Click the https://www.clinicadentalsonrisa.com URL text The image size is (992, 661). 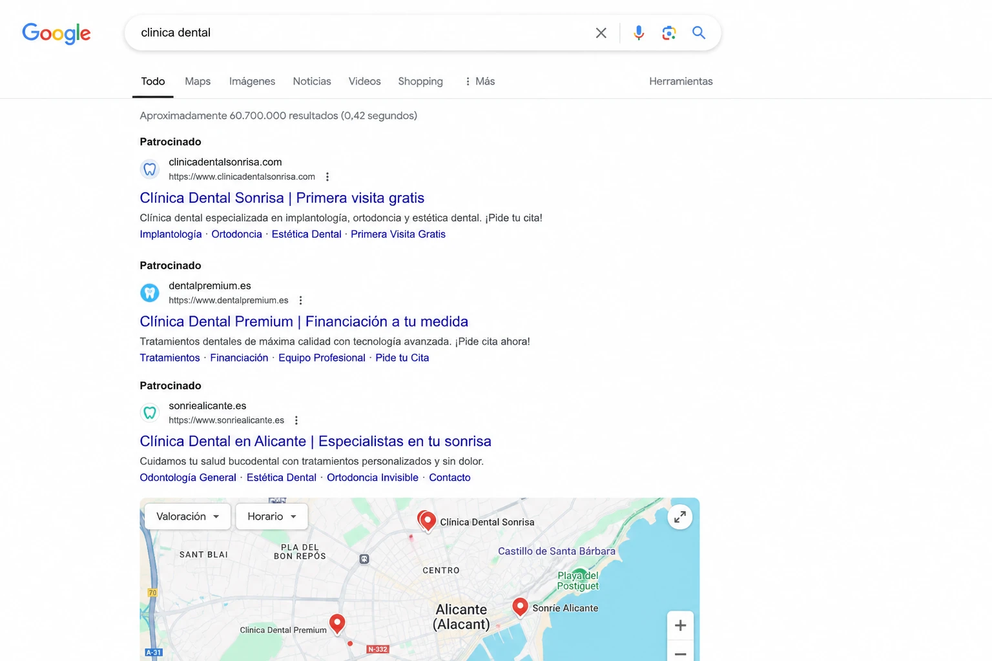pyautogui.click(x=242, y=177)
